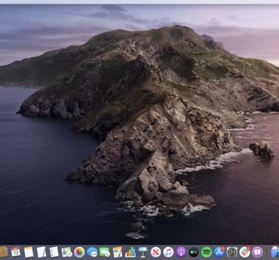This screenshot has width=279, height=260.
Task: Open purple Feedback Assistant icon
Action: pos(258,252)
